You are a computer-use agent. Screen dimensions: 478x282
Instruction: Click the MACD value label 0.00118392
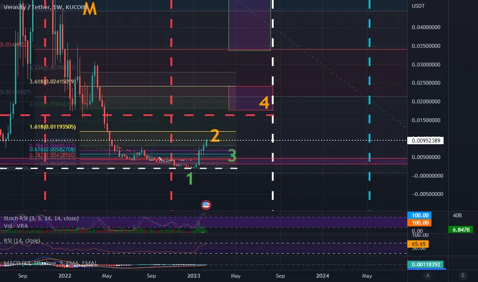pos(426,265)
